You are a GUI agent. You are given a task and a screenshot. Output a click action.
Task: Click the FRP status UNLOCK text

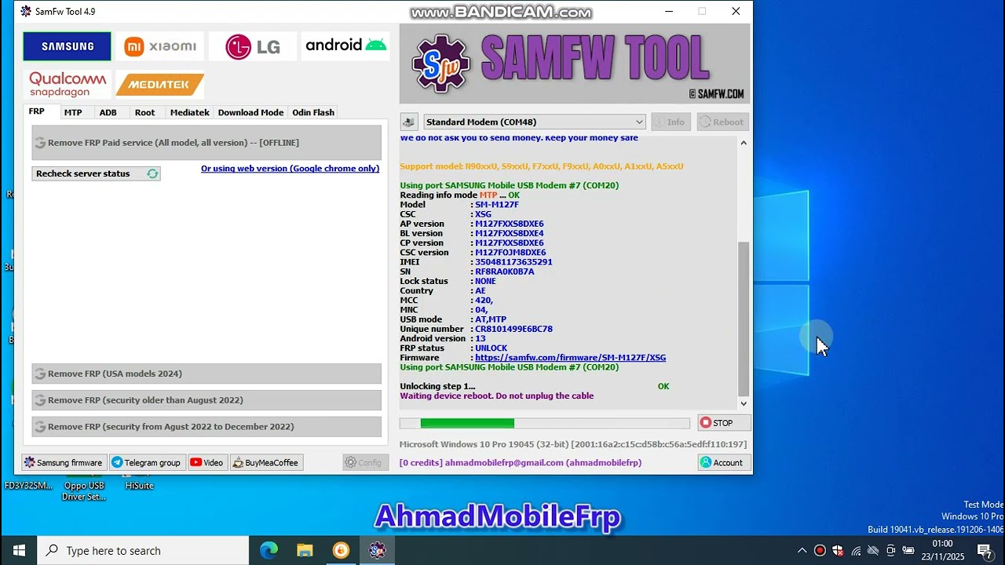tap(492, 348)
